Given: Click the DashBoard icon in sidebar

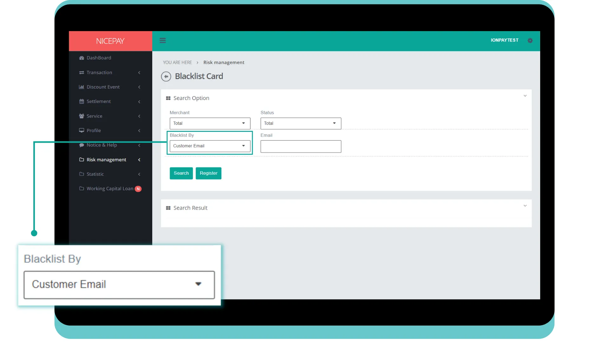Looking at the screenshot, I should (x=82, y=57).
